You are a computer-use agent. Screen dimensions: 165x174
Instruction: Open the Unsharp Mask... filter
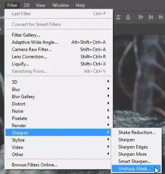click(x=136, y=169)
